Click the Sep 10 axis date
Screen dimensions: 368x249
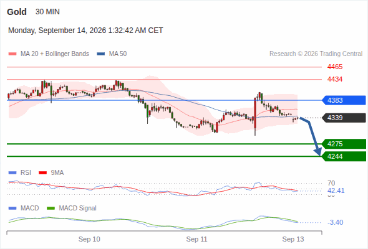click(89, 239)
